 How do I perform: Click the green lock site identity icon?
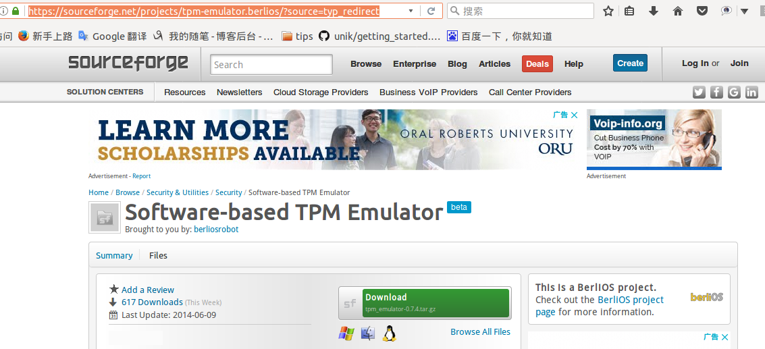(16, 11)
